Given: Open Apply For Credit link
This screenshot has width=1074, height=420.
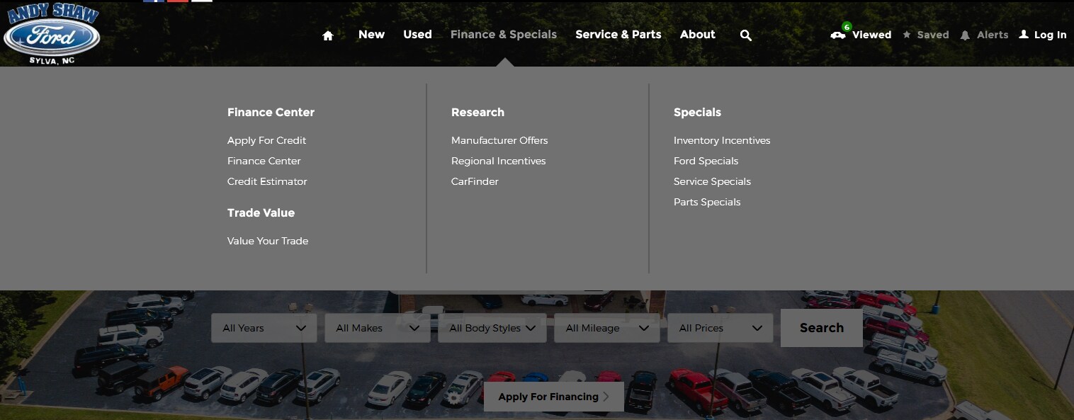Looking at the screenshot, I should tap(267, 140).
